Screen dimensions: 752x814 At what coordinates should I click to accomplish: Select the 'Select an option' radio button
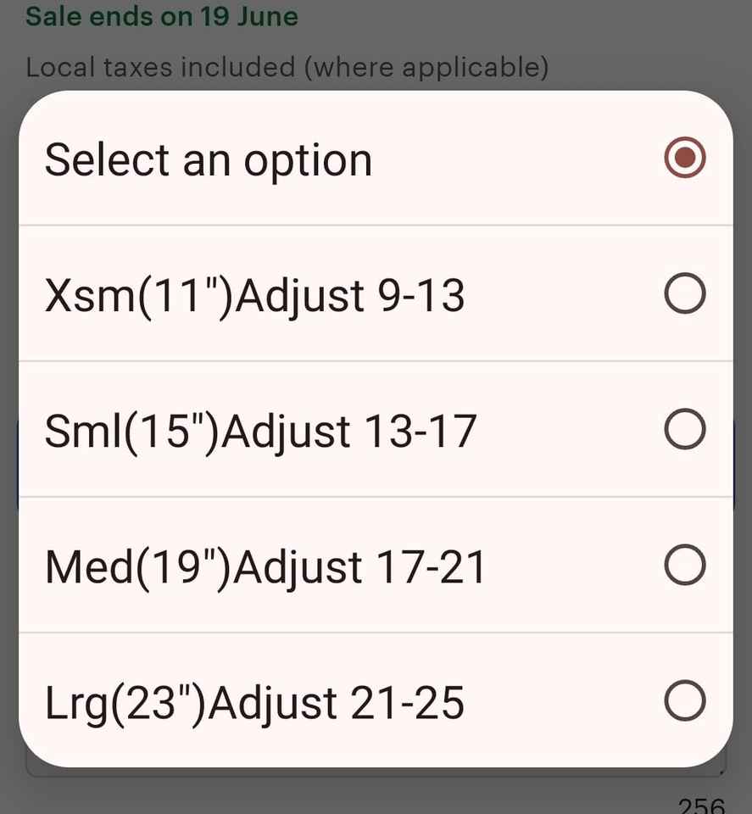coord(684,159)
